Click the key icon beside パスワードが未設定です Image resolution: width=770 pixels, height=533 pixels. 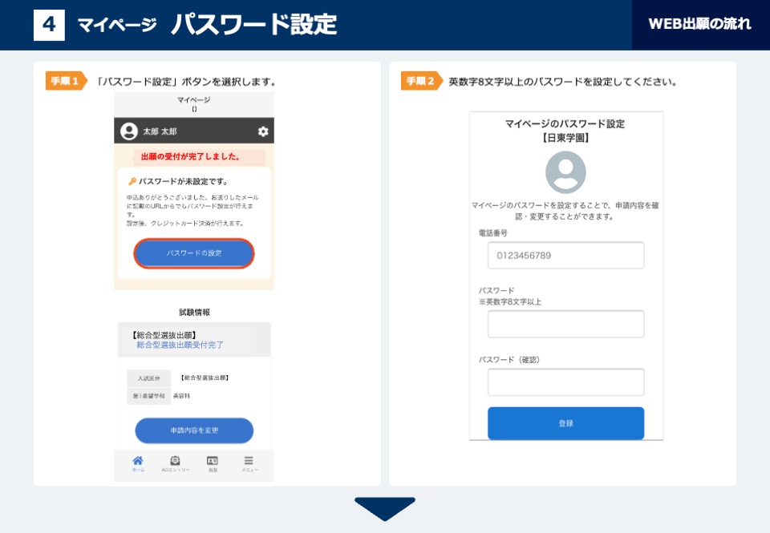tap(132, 181)
